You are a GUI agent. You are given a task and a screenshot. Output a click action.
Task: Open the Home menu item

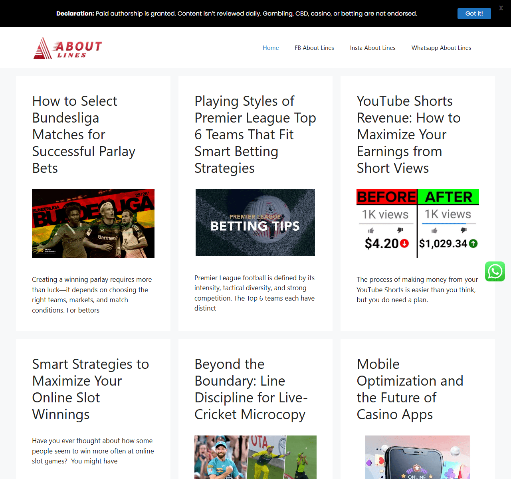pyautogui.click(x=271, y=48)
